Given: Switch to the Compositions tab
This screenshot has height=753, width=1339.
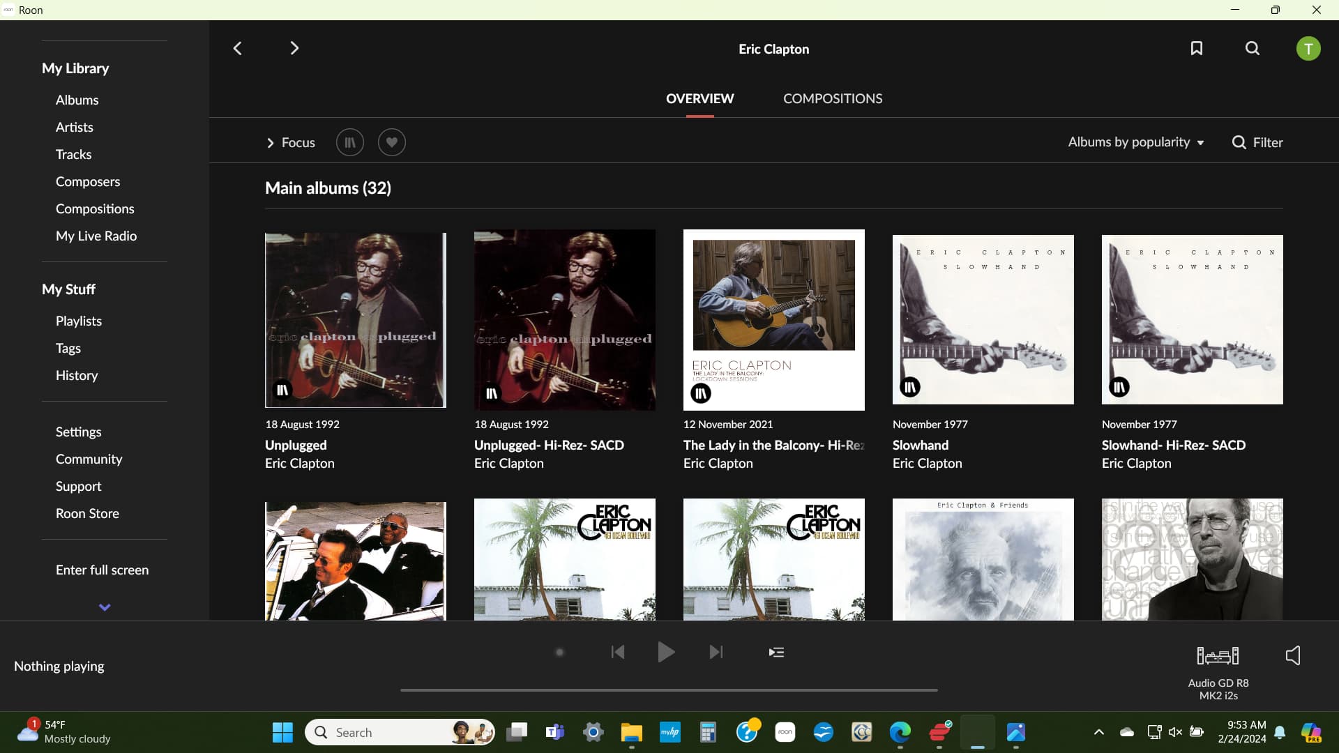Looking at the screenshot, I should [833, 98].
